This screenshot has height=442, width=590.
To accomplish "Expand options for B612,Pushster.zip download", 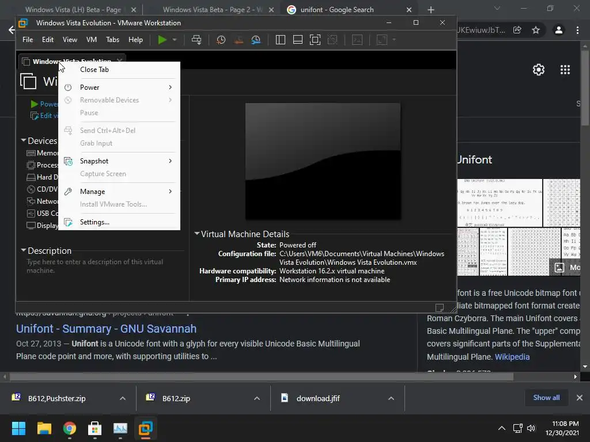I will pyautogui.click(x=123, y=398).
